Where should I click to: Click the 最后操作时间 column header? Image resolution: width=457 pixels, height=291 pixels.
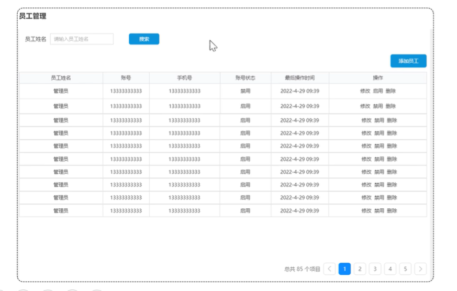299,78
